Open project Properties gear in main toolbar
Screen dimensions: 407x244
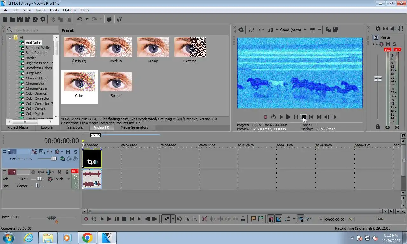tap(43, 19)
